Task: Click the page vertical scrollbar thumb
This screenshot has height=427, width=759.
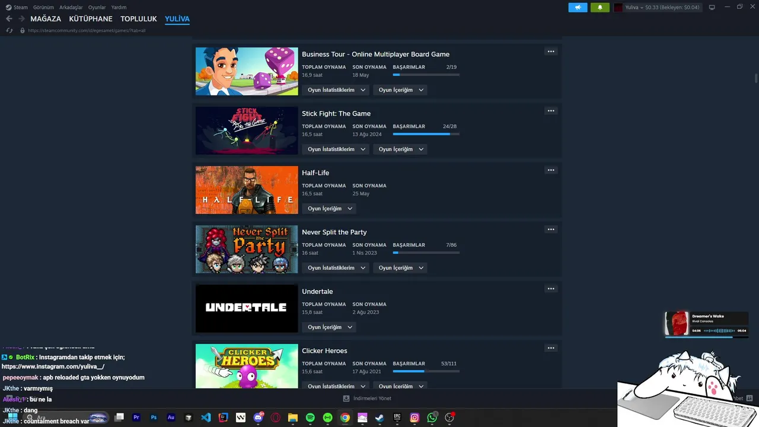Action: coord(756,78)
